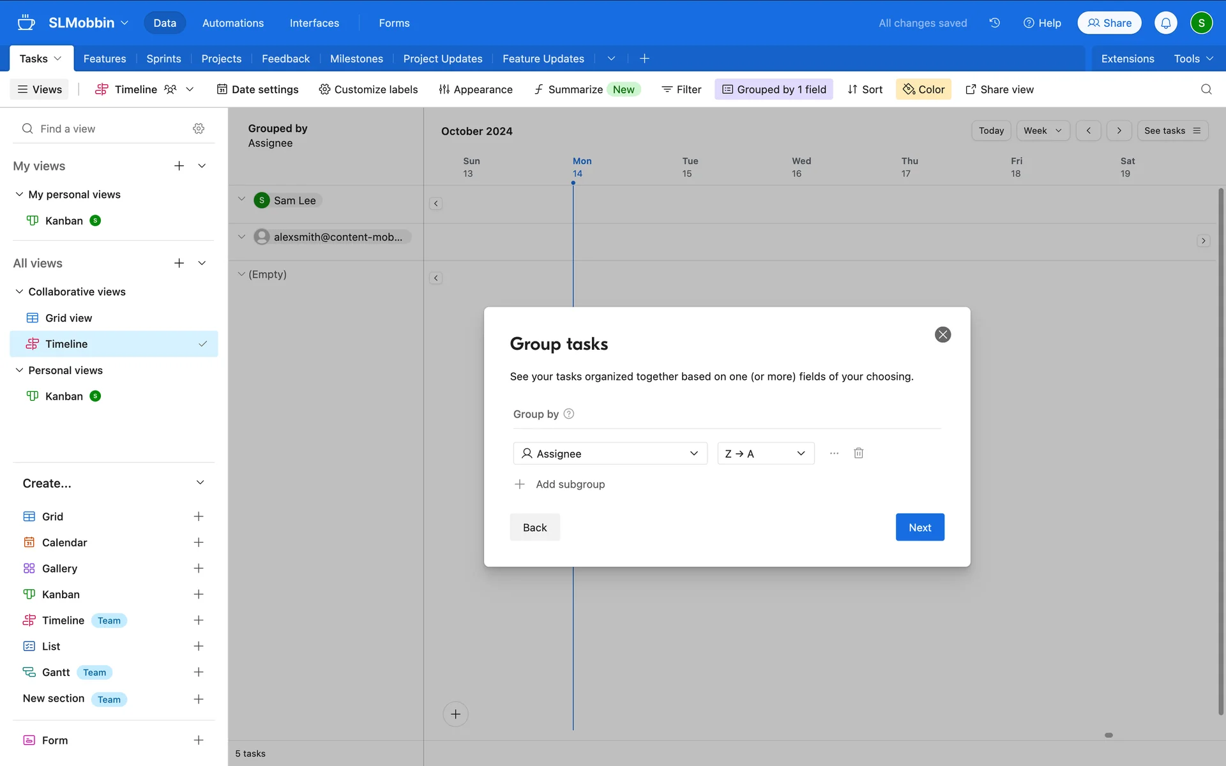
Task: Collapse the Sam Lee group
Action: point(241,199)
